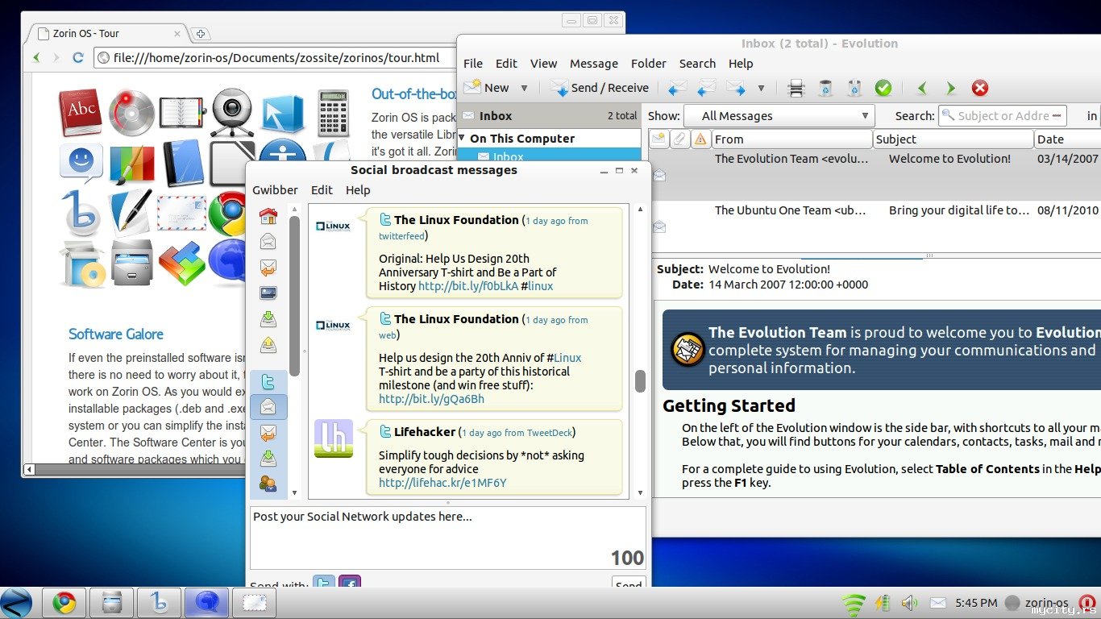Open the Home stream in Gwibber sidebar
The image size is (1101, 619).
click(268, 216)
